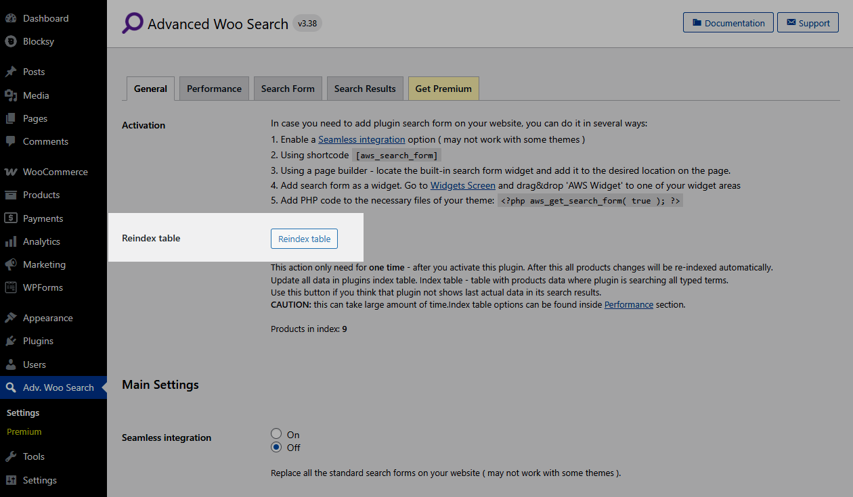Open the Documentation button
The image size is (853, 497).
pos(728,22)
